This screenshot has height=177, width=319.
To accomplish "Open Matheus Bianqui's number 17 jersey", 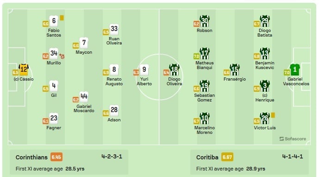I will 205,54.
